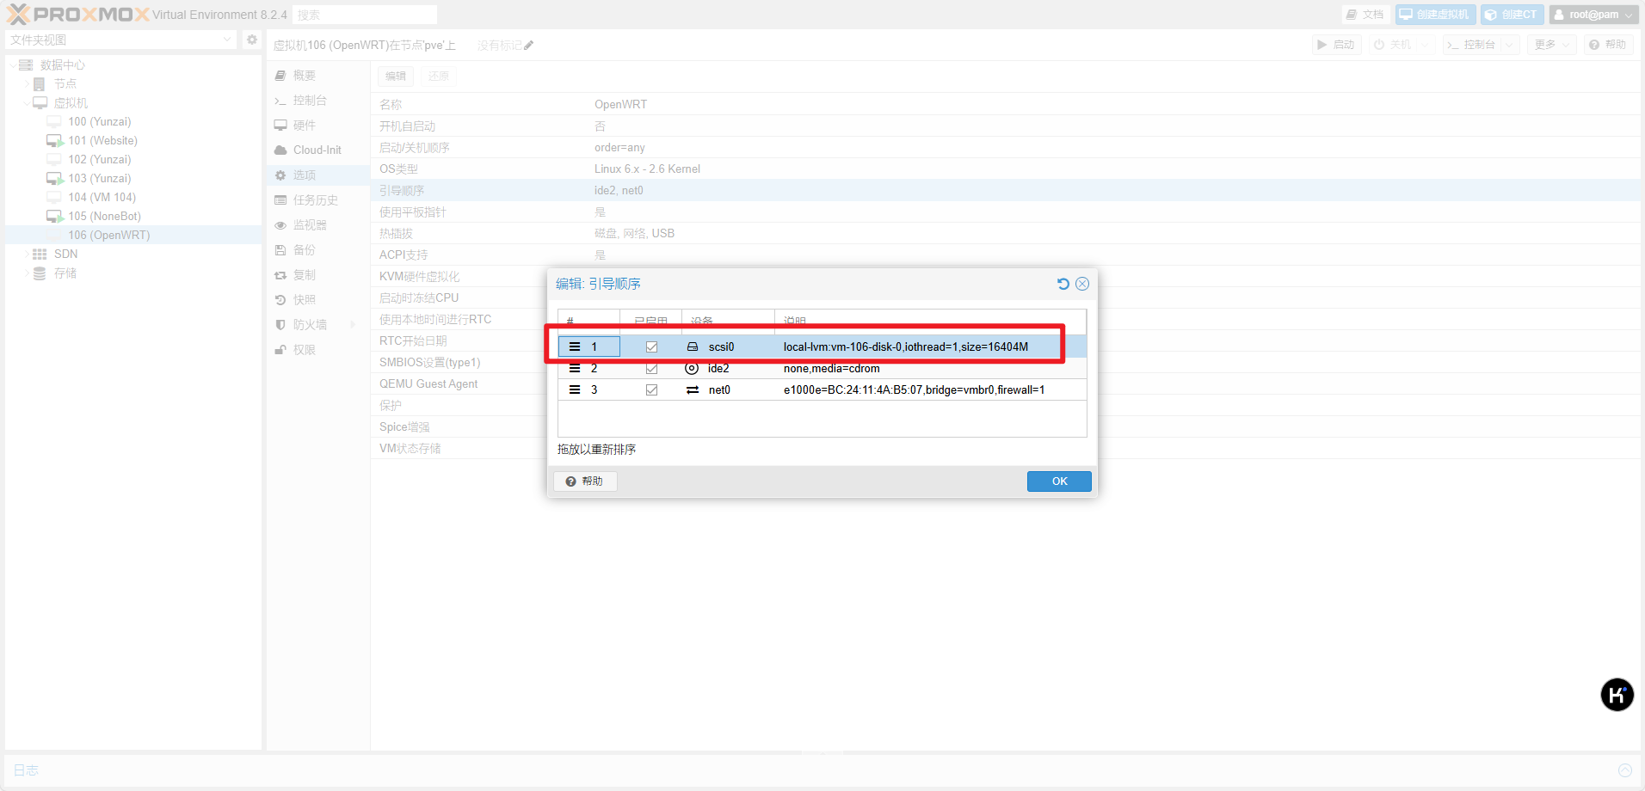Select VM 102 (Yunzai) in the tree
The height and width of the screenshot is (791, 1645).
pyautogui.click(x=100, y=160)
